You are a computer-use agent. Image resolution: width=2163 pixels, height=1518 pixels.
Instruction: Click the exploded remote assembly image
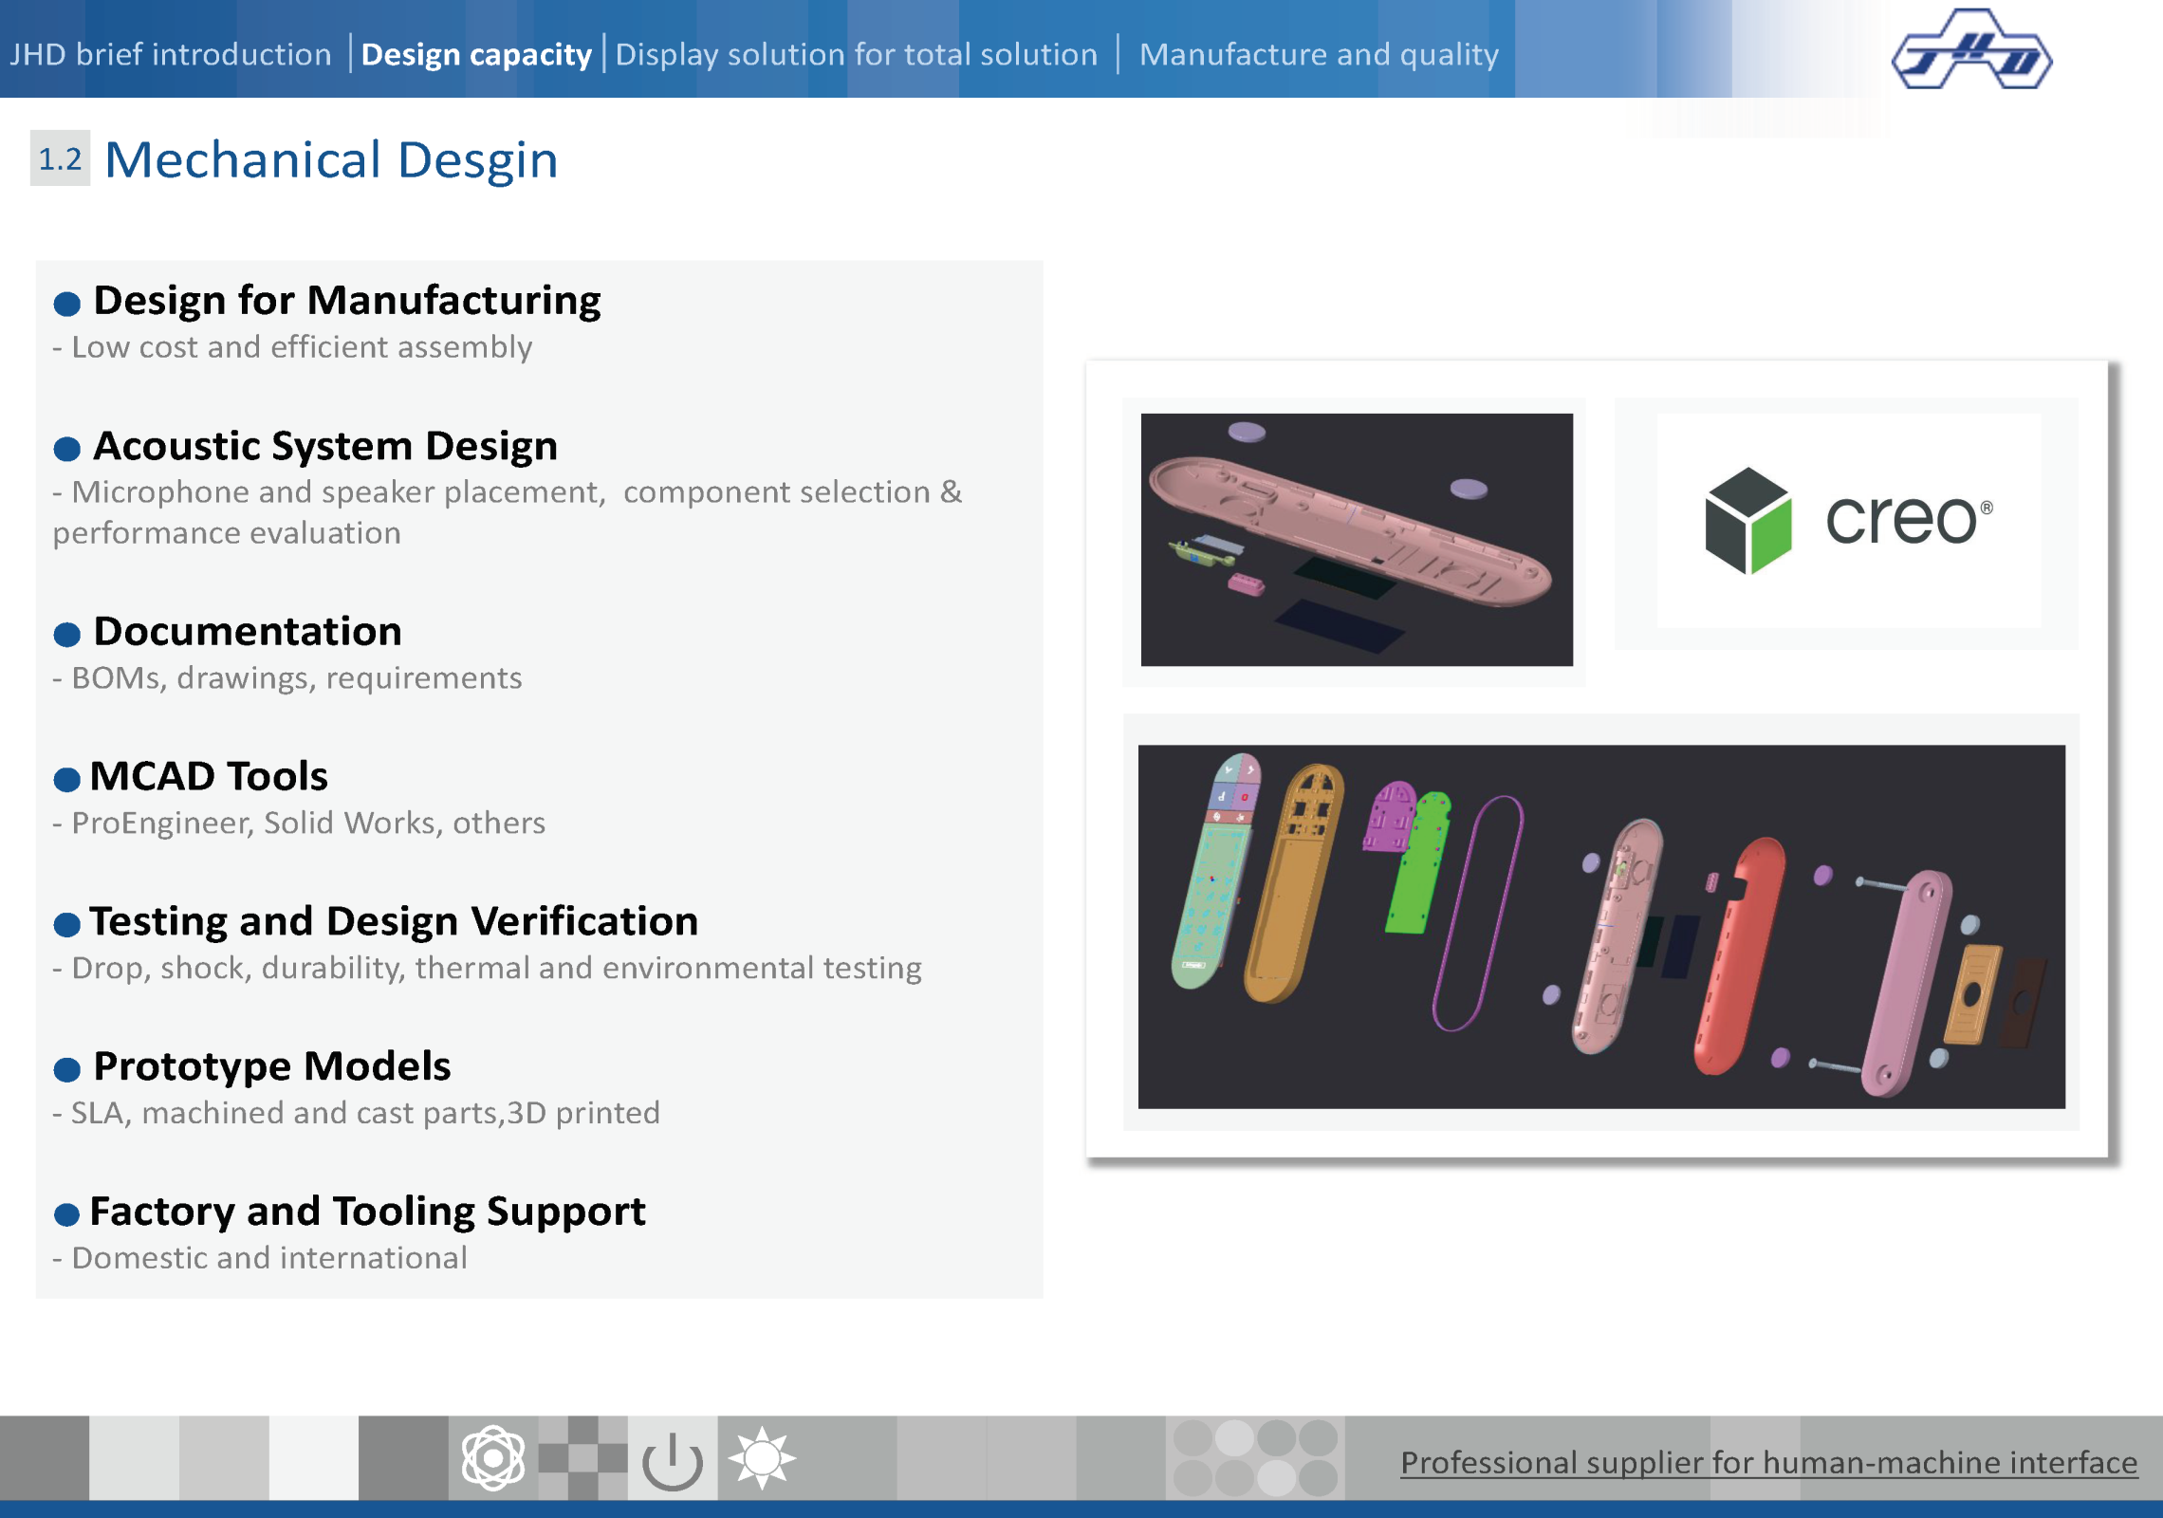pyautogui.click(x=1600, y=926)
